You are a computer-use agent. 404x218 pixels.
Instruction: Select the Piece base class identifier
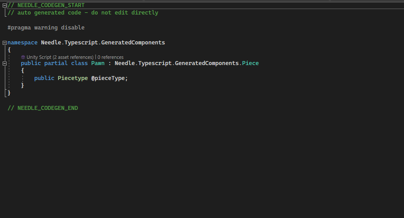[x=250, y=63]
